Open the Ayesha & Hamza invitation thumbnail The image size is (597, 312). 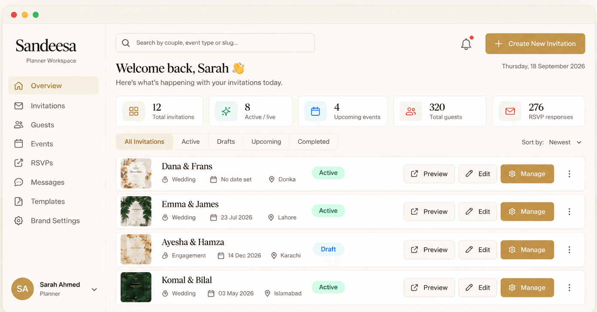(x=136, y=249)
